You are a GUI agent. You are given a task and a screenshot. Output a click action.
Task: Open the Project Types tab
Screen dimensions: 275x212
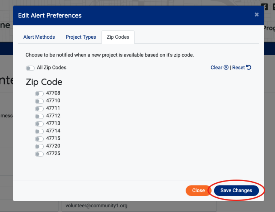pyautogui.click(x=81, y=37)
